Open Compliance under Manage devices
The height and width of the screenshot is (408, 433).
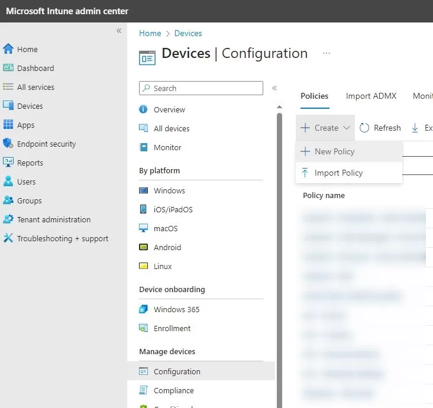[173, 390]
